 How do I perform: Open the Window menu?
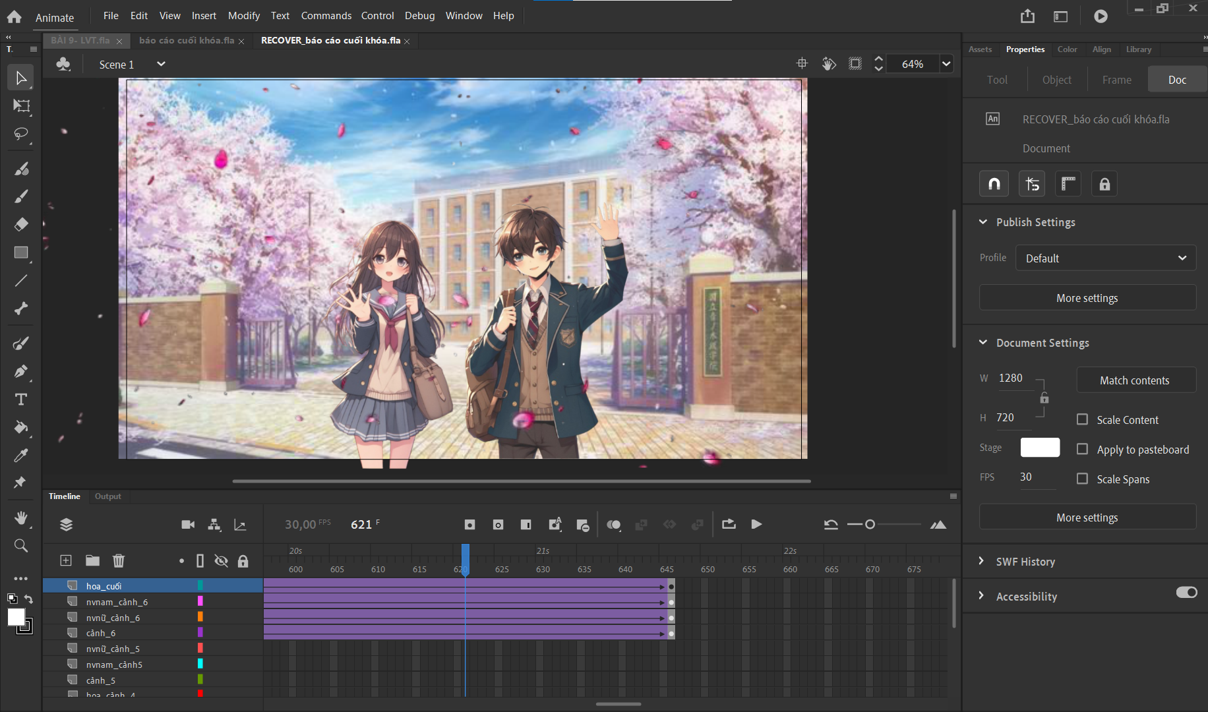coord(464,16)
